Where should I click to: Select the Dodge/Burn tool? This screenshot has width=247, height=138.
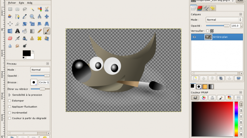click(x=25, y=46)
